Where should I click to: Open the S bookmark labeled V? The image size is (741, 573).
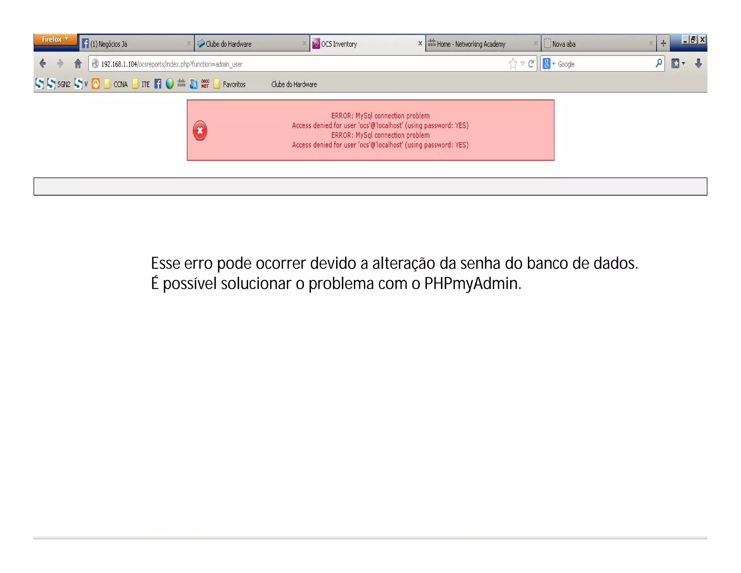81,84
